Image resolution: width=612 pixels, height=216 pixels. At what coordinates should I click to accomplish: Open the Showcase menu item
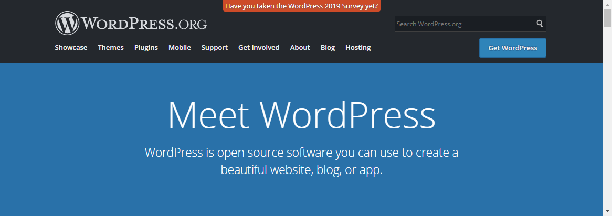tap(71, 48)
